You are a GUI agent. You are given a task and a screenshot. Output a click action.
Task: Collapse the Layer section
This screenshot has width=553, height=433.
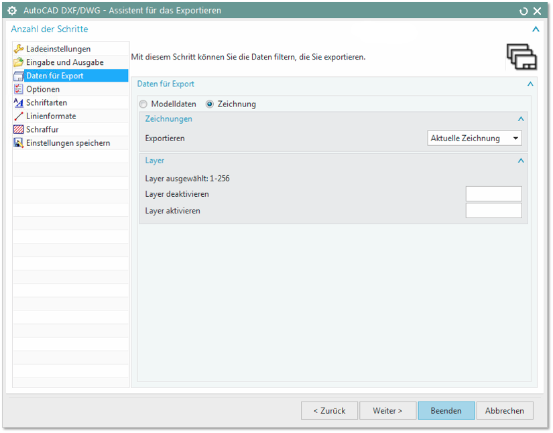click(x=521, y=161)
